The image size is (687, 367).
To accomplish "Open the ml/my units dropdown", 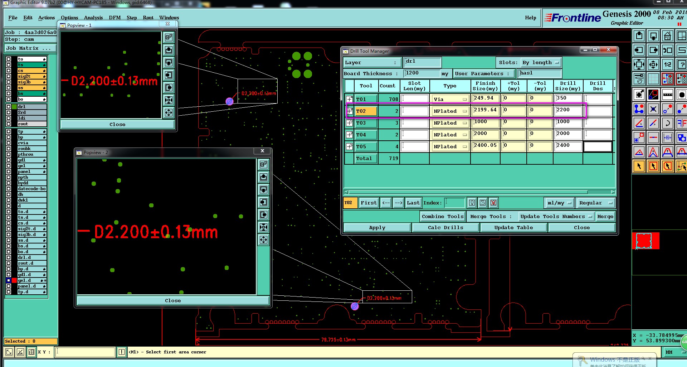I will coord(559,203).
